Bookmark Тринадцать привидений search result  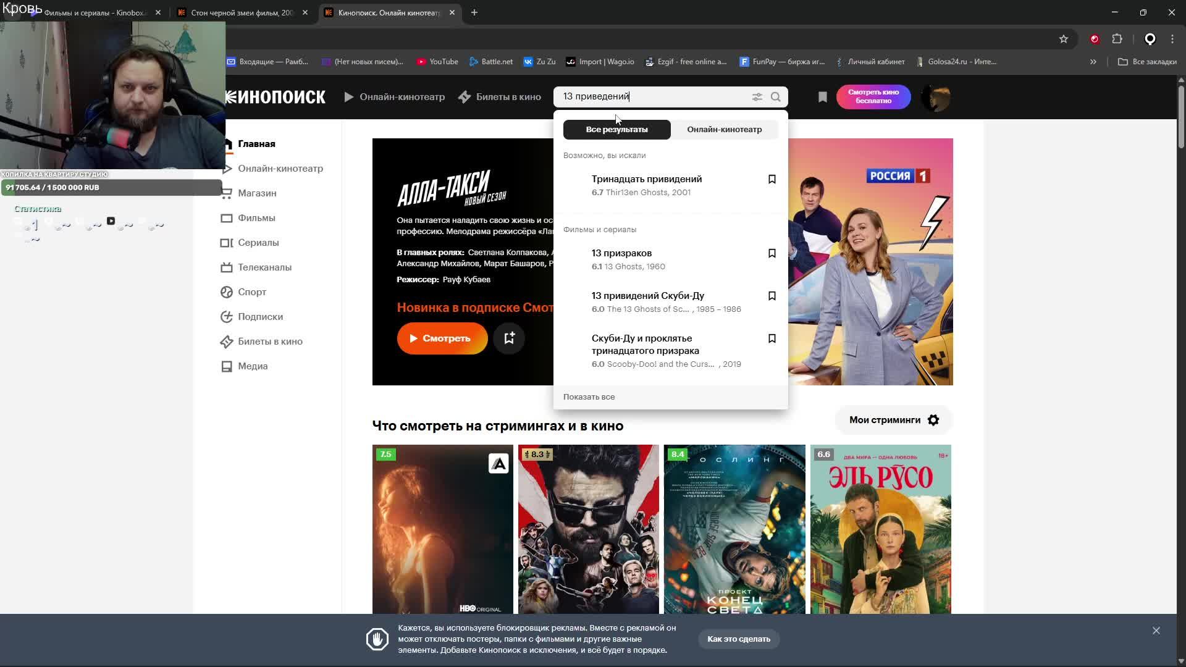772,179
